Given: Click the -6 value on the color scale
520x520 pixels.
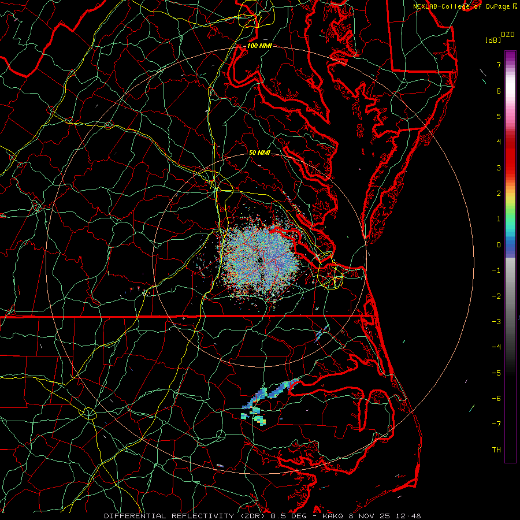Looking at the screenshot, I should 496,399.
